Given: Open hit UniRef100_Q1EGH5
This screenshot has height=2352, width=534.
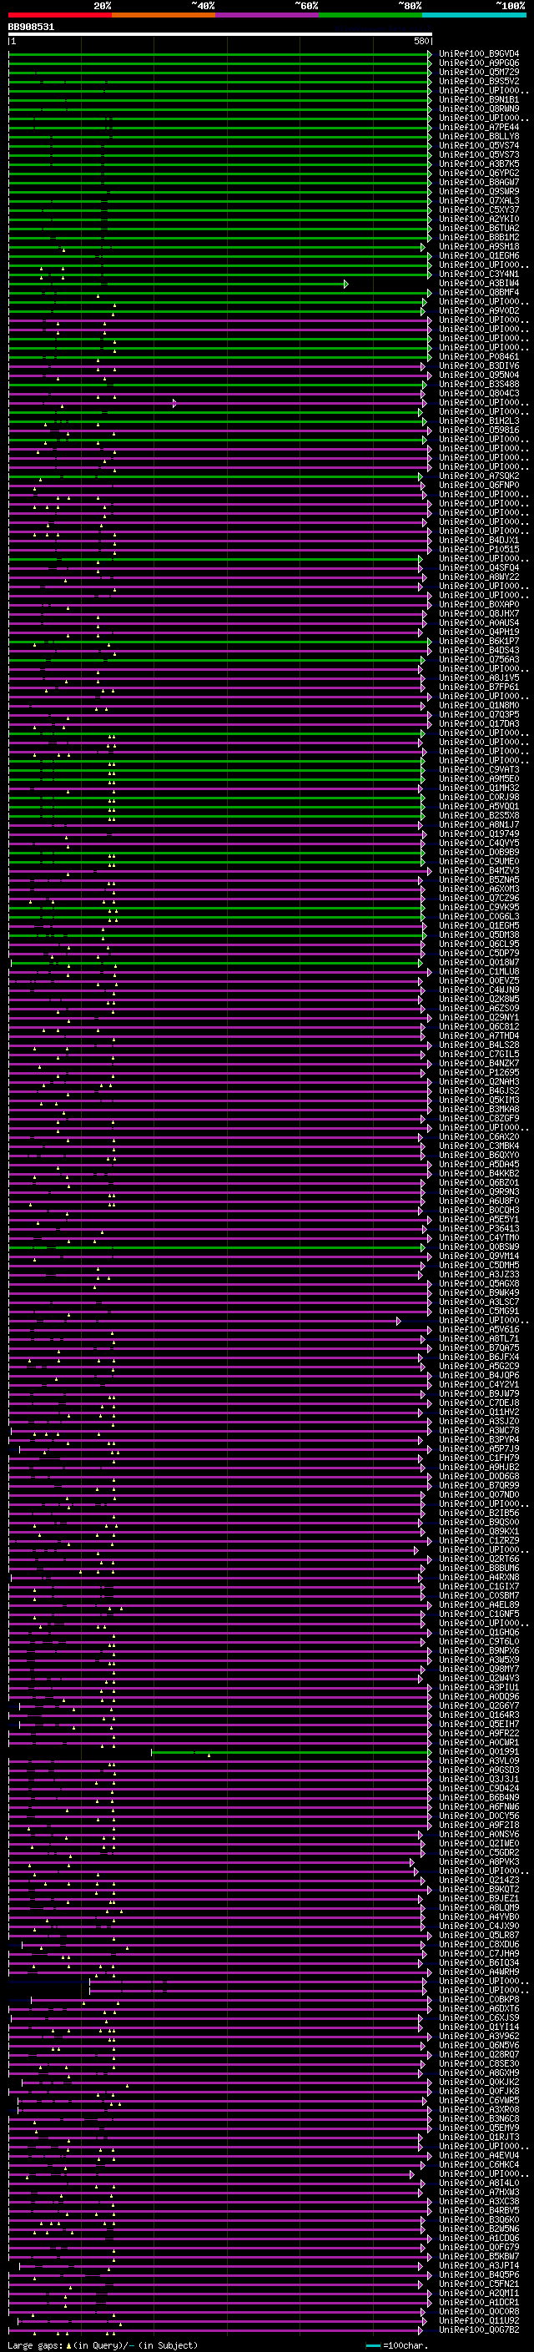Looking at the screenshot, I should coord(479,926).
